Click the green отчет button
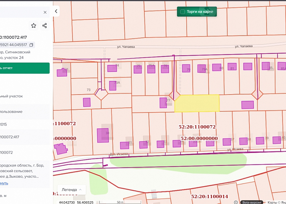Image resolution: width=286 pixels, height=204 pixels. (25, 68)
